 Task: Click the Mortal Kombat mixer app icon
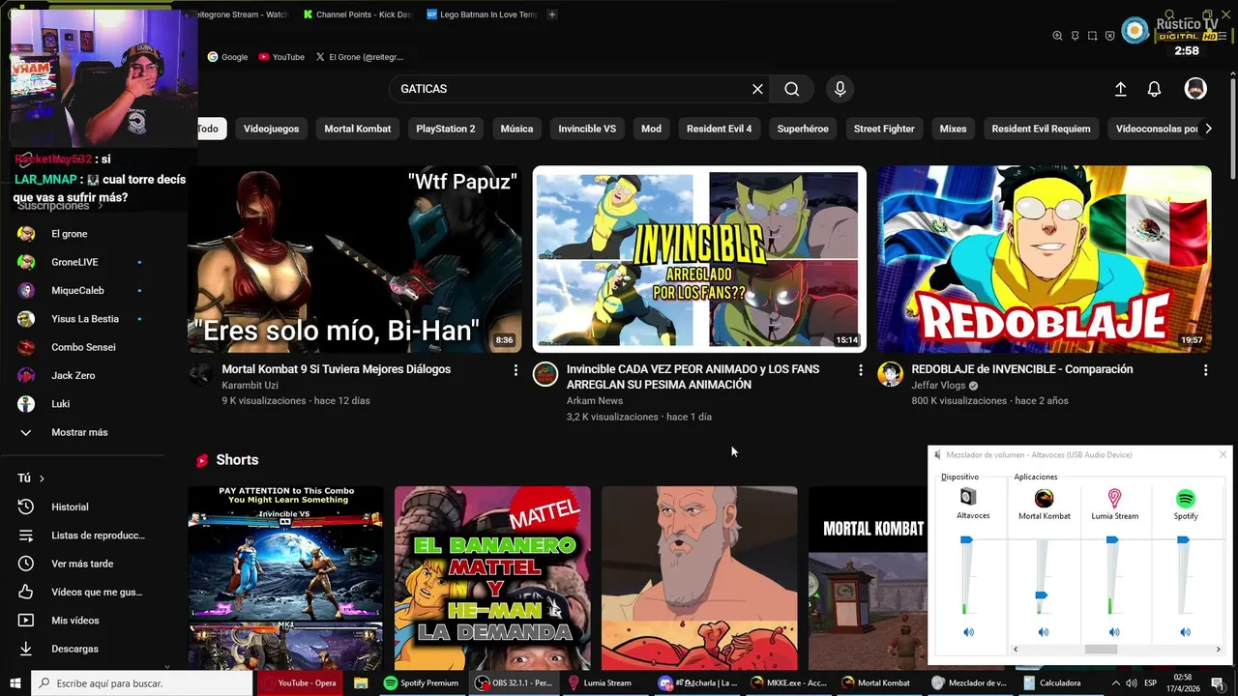click(x=1044, y=498)
